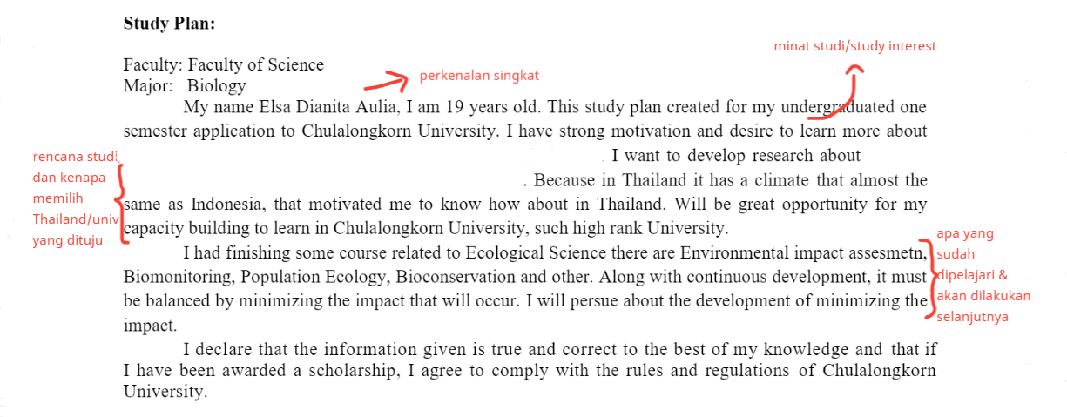1067x417 pixels.
Task: Click the 'Major: Biology' line
Action: 185,86
